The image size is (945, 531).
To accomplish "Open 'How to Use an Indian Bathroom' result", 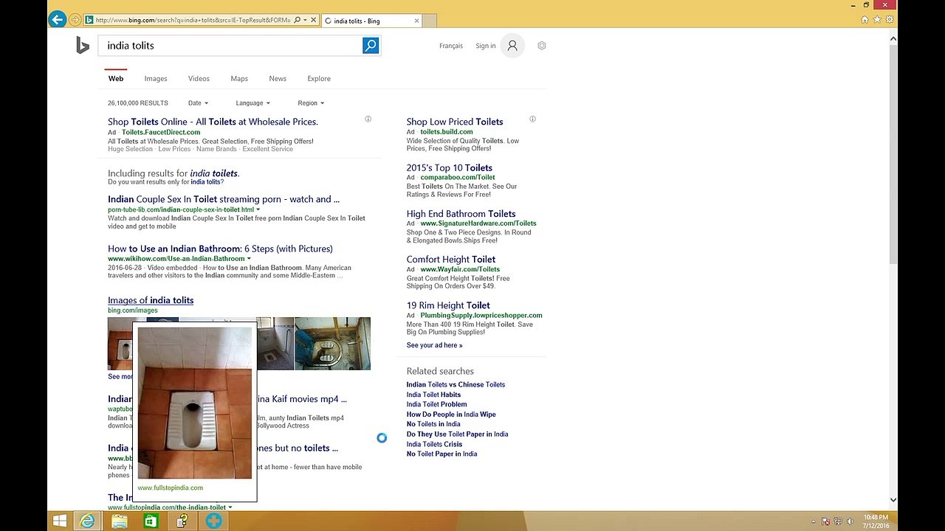I will [x=220, y=249].
